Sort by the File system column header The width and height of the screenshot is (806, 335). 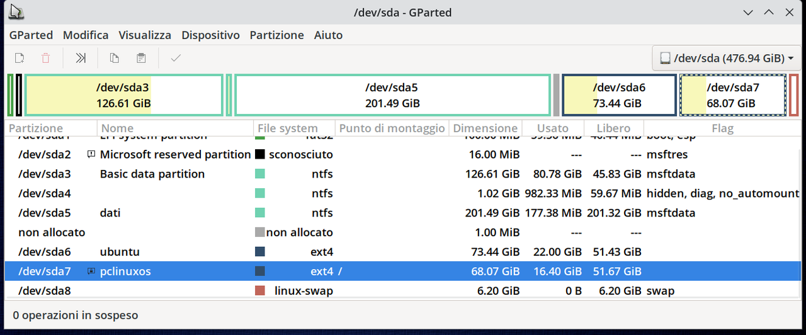point(294,128)
